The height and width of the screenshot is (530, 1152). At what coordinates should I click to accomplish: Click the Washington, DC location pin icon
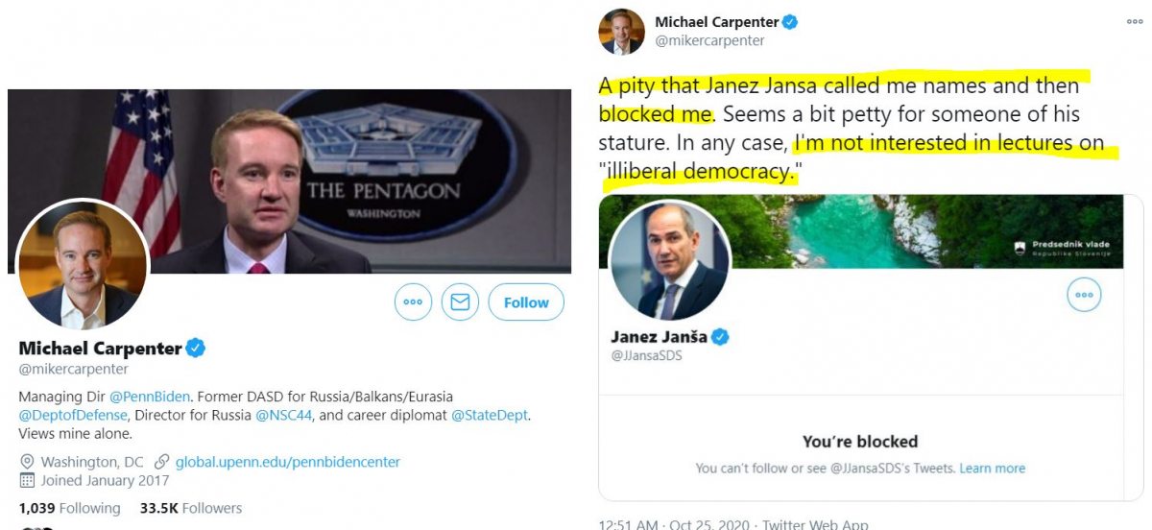coord(27,462)
